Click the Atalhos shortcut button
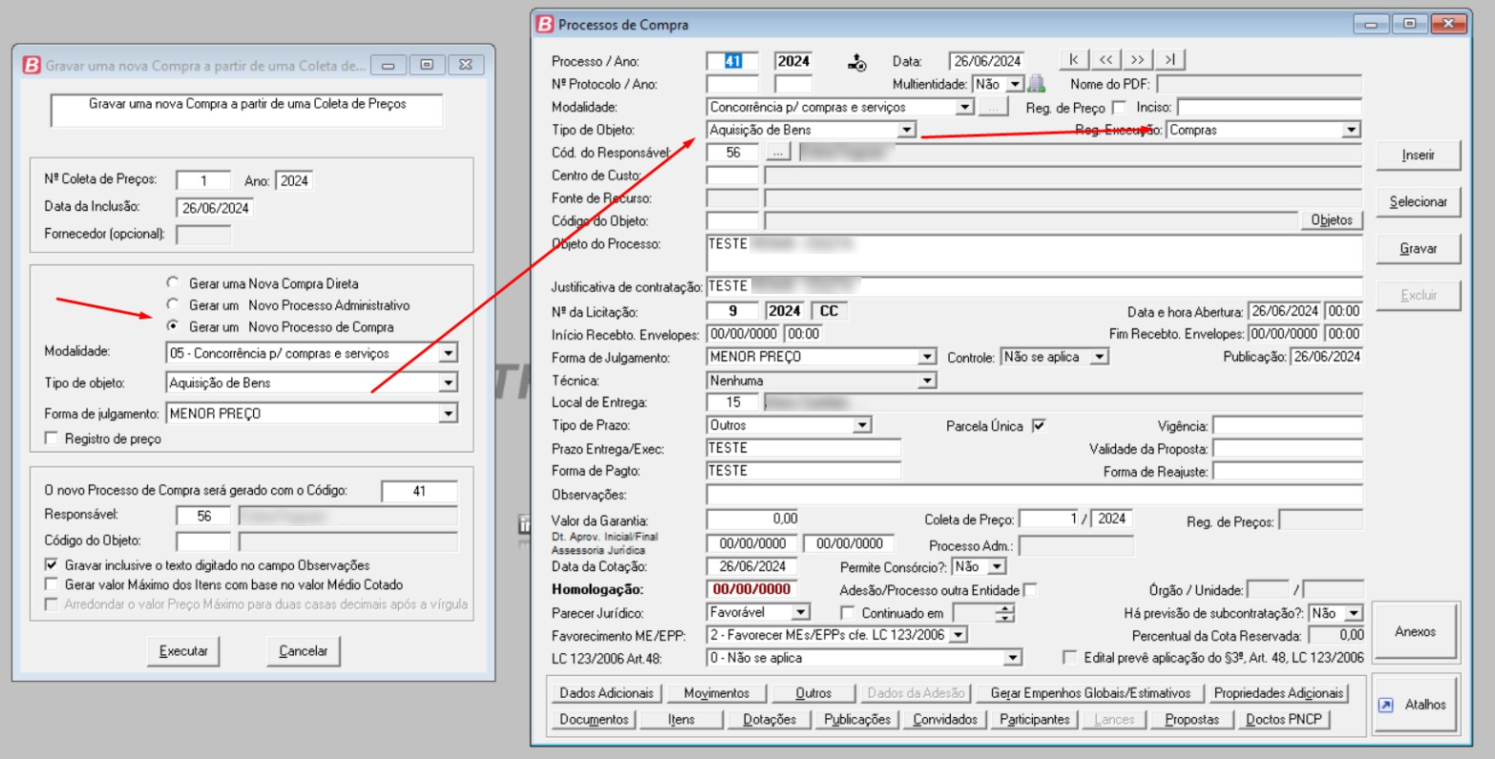This screenshot has height=759, width=1495. point(1415,705)
